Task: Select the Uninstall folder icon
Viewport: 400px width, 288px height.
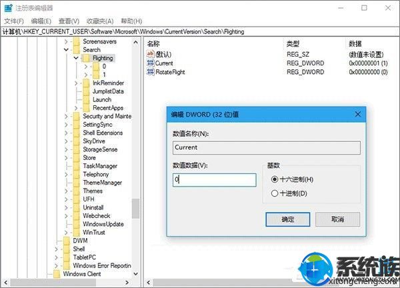Action: point(77,207)
